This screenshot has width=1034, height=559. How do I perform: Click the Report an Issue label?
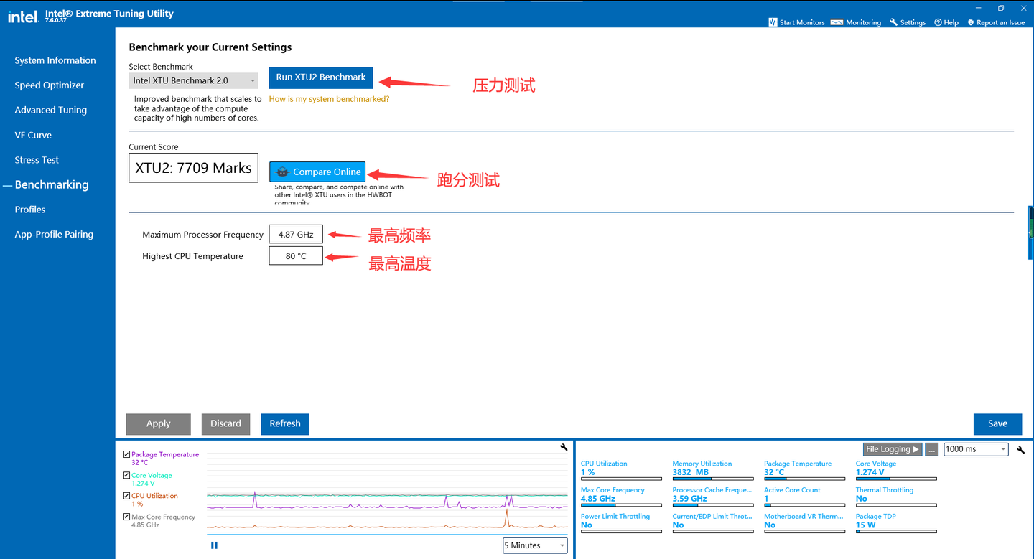1001,22
